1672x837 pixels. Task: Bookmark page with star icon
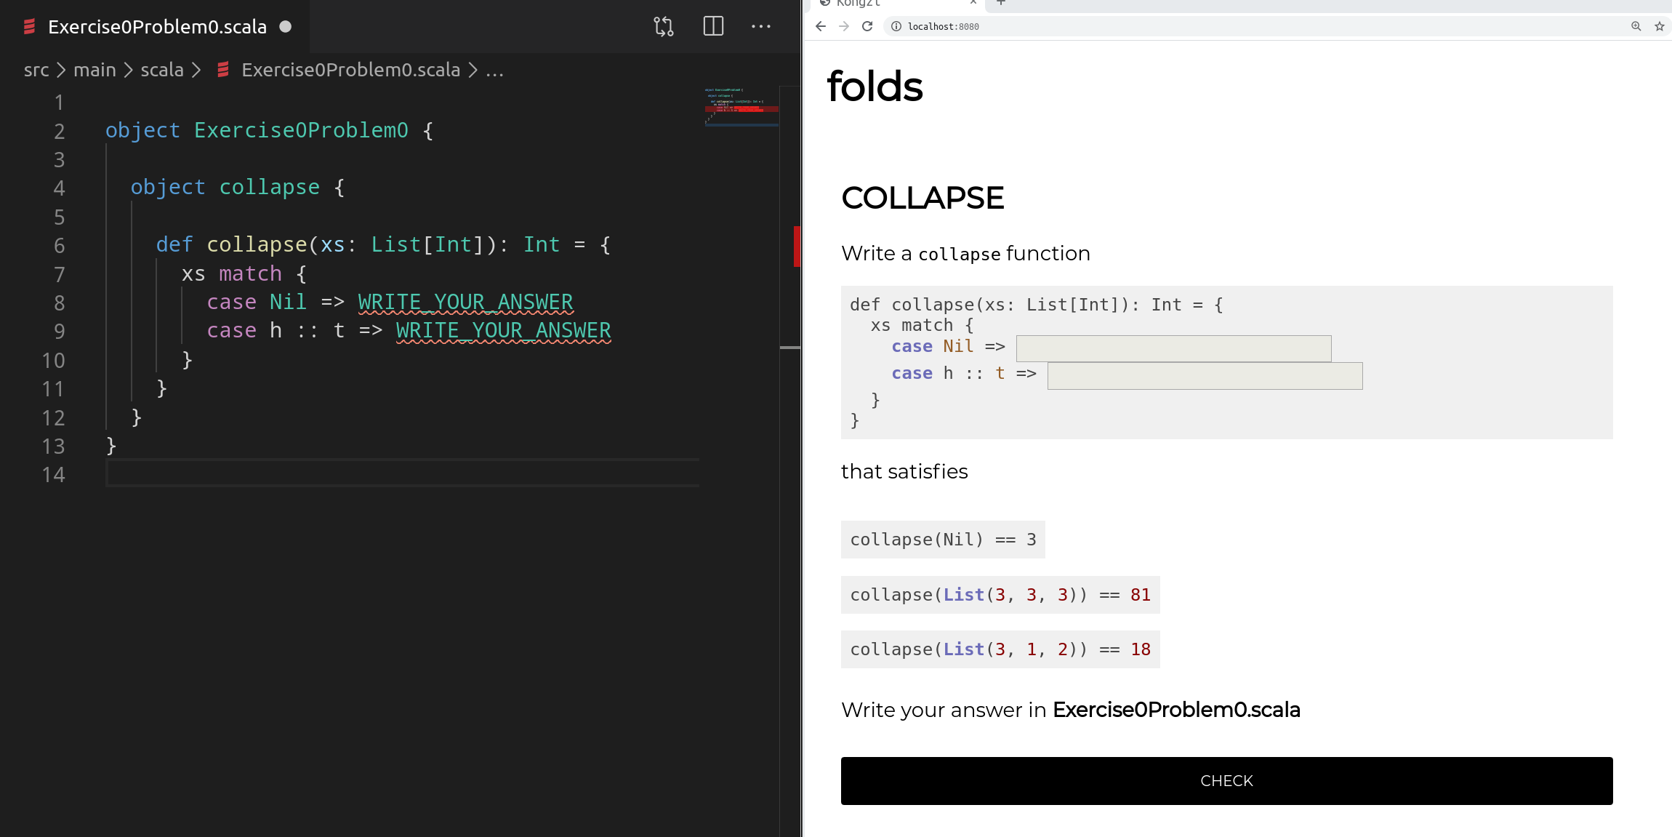pyautogui.click(x=1660, y=26)
